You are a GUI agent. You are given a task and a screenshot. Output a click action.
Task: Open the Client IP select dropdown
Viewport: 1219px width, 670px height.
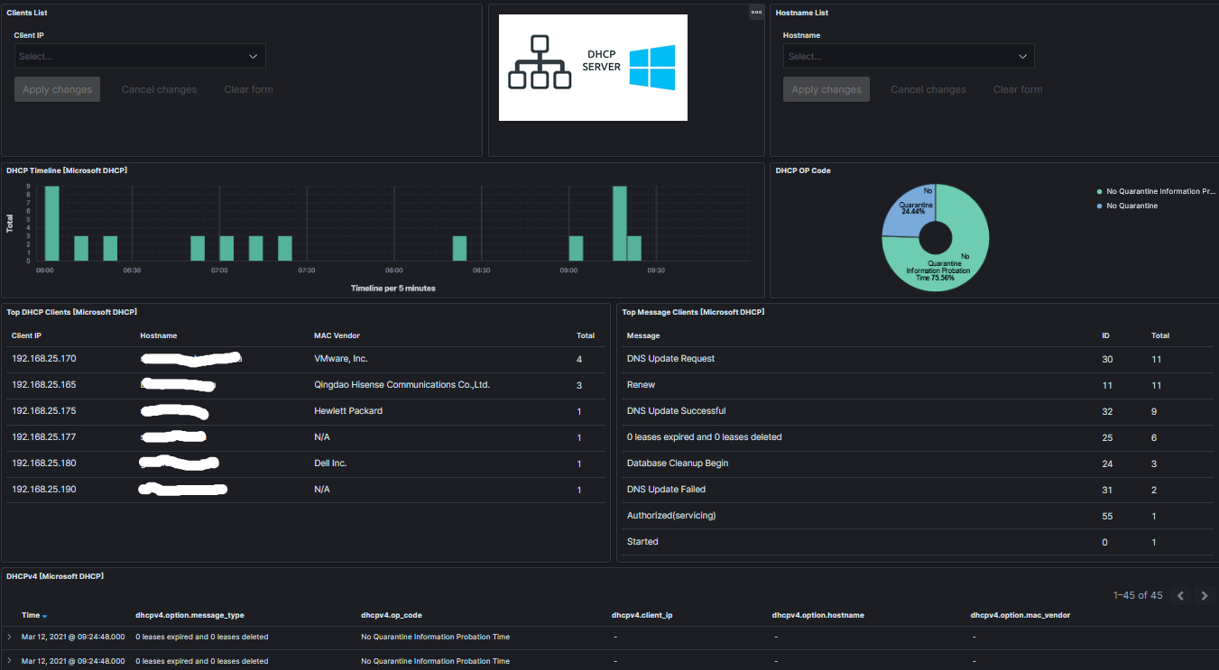140,56
